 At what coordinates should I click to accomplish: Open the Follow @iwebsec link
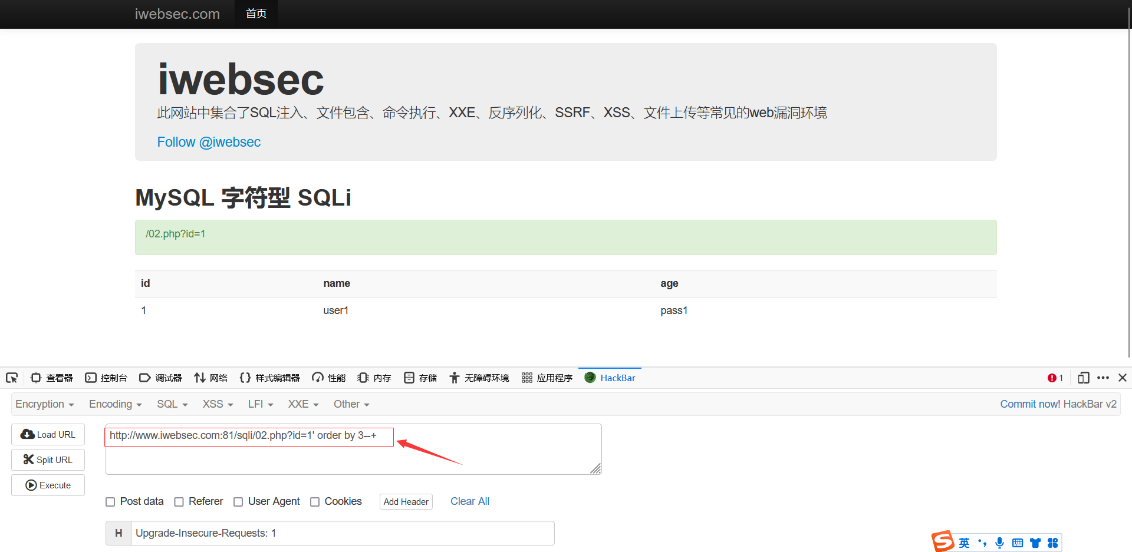(x=209, y=142)
